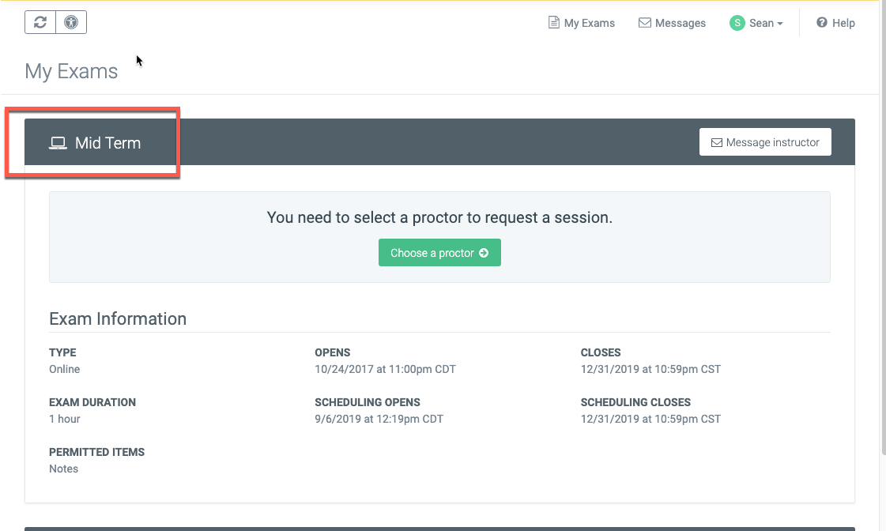Expand the Sean user dropdown caret
Screen dimensions: 886x531
coord(780,24)
